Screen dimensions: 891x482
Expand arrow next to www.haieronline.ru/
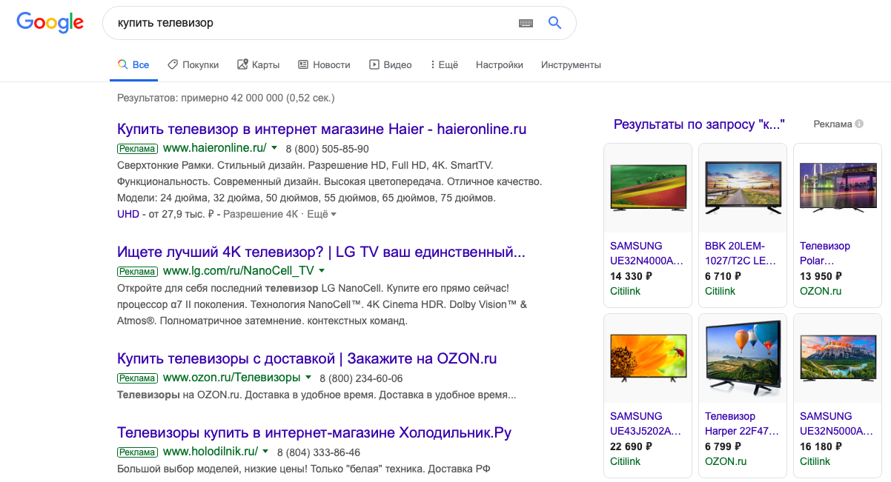point(274,148)
